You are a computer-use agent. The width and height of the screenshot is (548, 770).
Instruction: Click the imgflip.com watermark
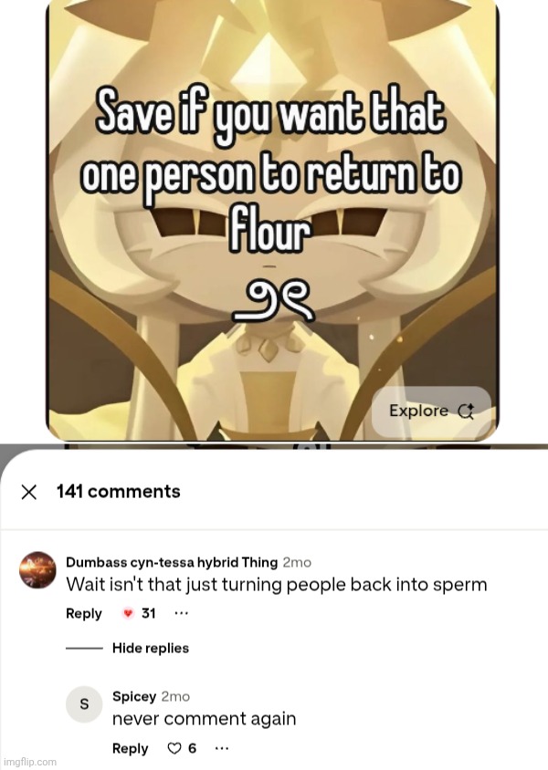pyautogui.click(x=28, y=762)
